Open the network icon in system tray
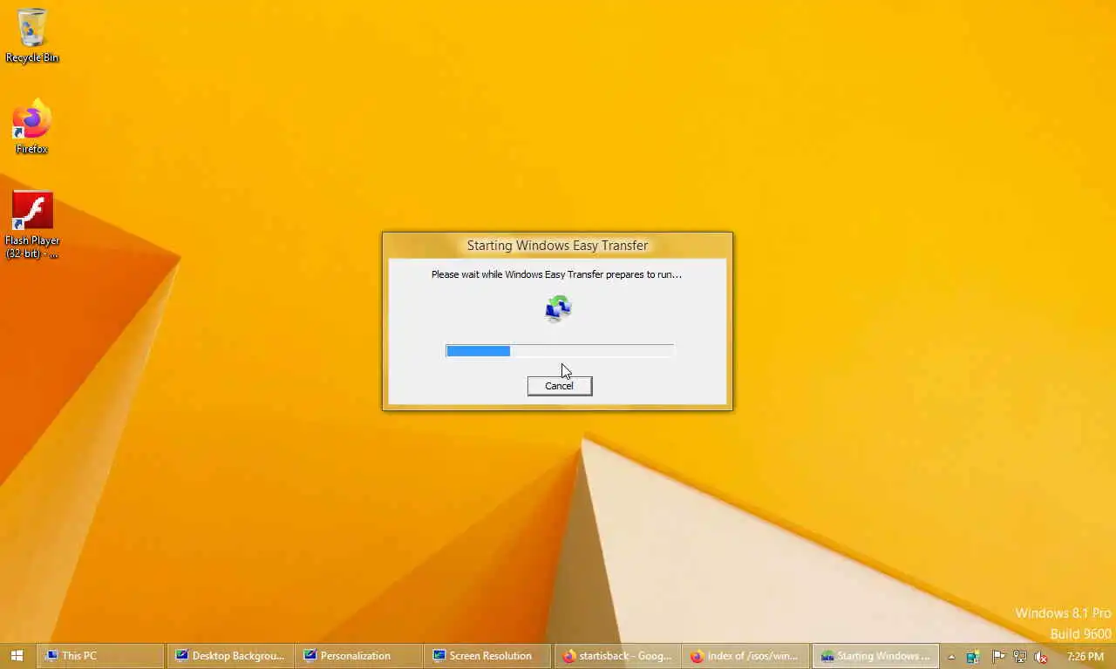This screenshot has width=1116, height=669. coord(1019,657)
